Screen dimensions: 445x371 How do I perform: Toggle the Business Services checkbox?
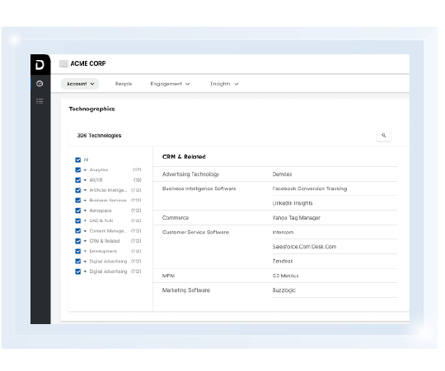click(78, 200)
